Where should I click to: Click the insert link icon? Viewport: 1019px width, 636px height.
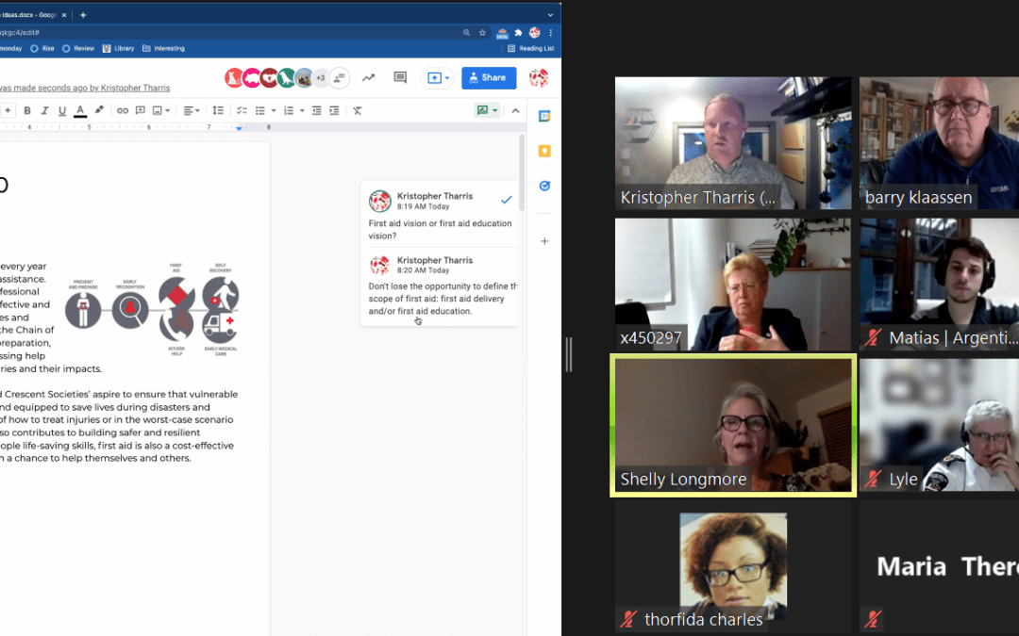tap(122, 111)
